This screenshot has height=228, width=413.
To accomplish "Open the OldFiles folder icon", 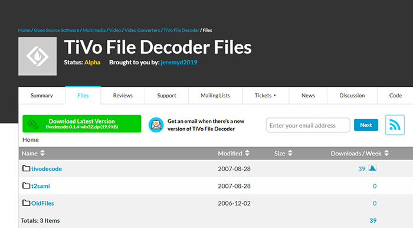I will point(26,203).
